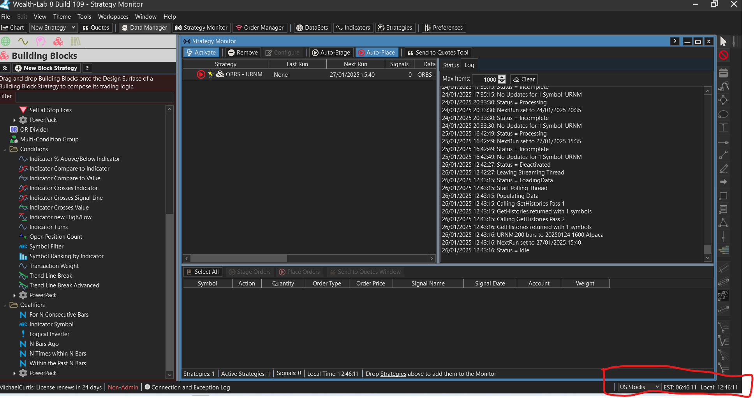Image resolution: width=754 pixels, height=398 pixels.
Task: Expand the first PowerPack node
Action: [14, 120]
